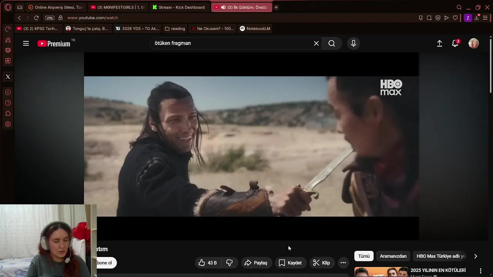Open the YouTube upload/create button

click(x=439, y=43)
